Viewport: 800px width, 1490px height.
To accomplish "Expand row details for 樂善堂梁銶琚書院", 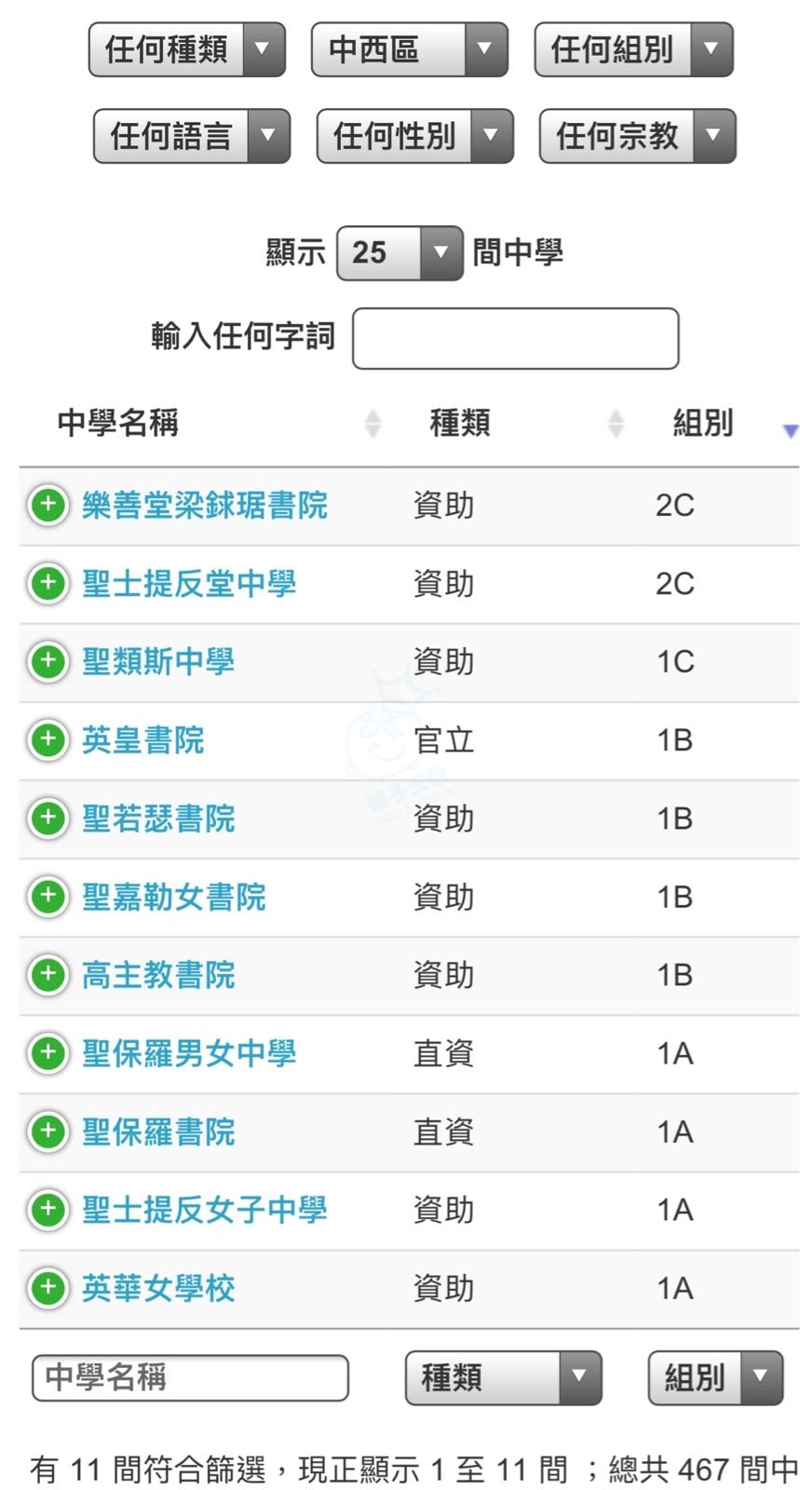I will (48, 506).
